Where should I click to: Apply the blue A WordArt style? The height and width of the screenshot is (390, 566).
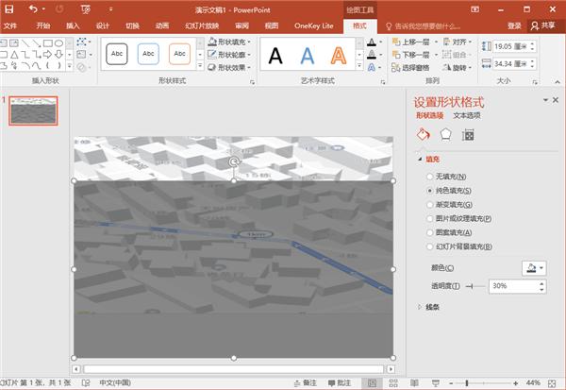click(308, 56)
